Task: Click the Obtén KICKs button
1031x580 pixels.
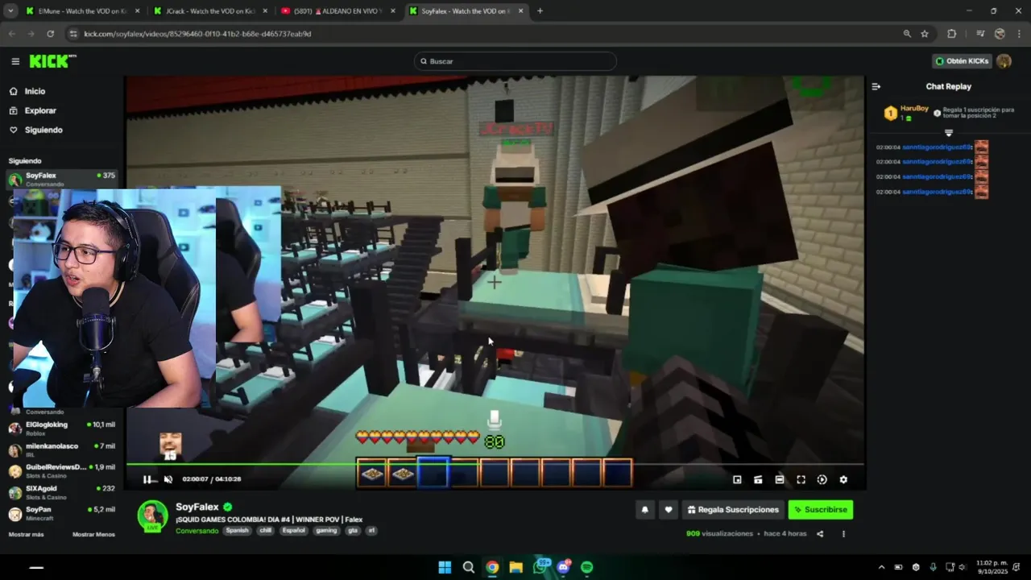Action: [x=962, y=61]
